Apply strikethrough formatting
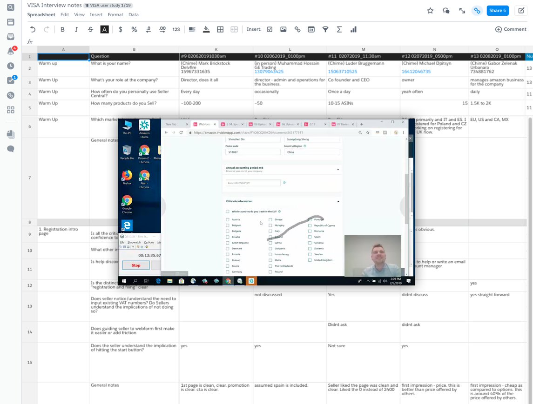Screen dimensions: 533x404 (x=90, y=30)
